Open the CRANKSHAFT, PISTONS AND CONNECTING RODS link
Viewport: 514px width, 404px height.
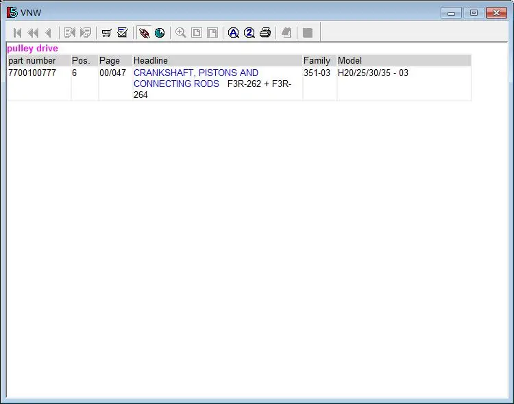coord(196,78)
